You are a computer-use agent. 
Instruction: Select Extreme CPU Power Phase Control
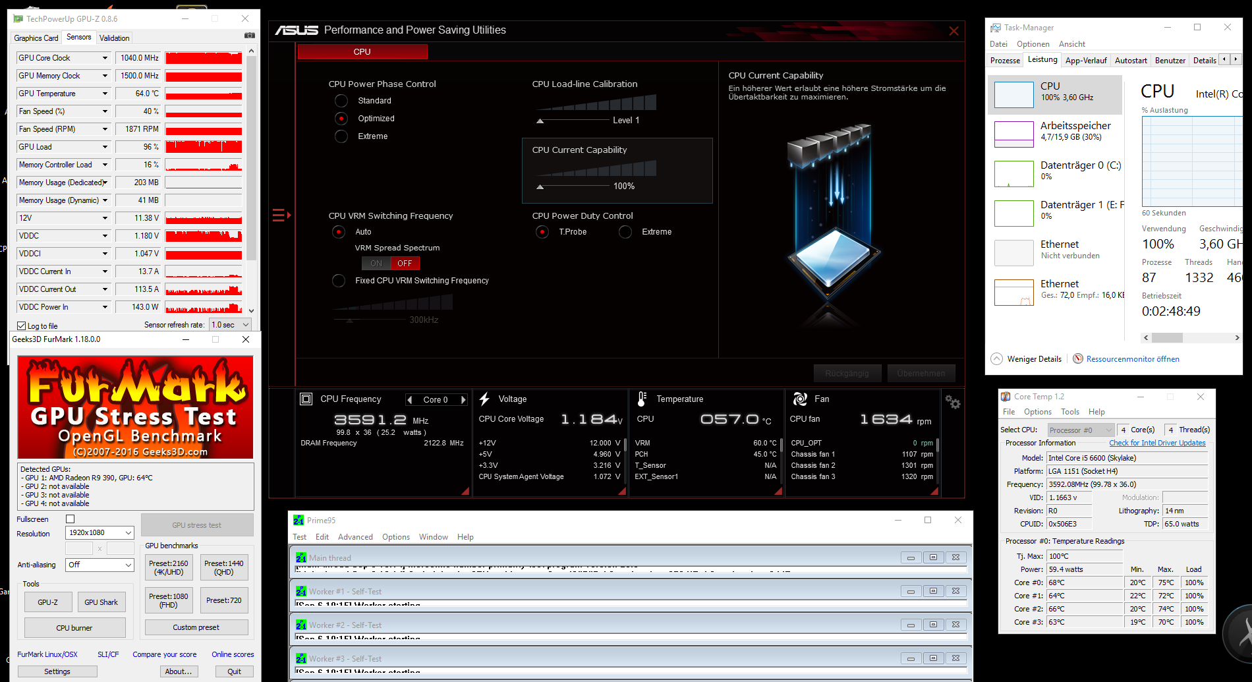(341, 136)
